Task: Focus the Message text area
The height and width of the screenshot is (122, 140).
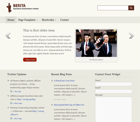Action: pos(113,109)
